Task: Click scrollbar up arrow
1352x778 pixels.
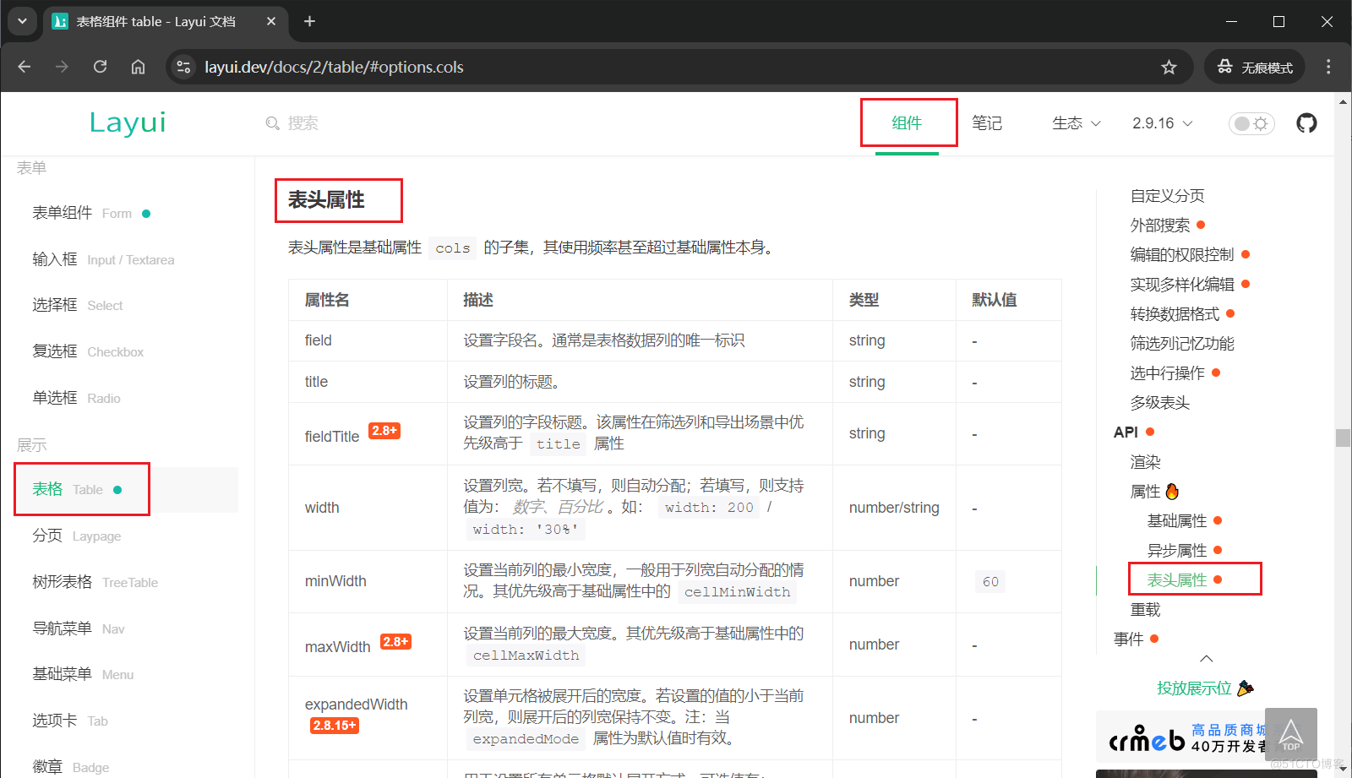Action: 1343,101
